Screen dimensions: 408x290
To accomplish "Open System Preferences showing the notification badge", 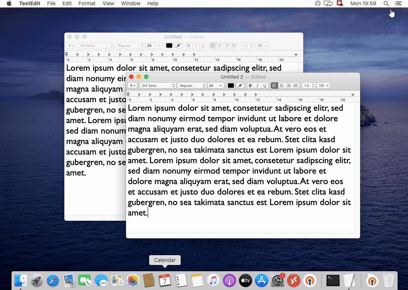I will point(277,280).
